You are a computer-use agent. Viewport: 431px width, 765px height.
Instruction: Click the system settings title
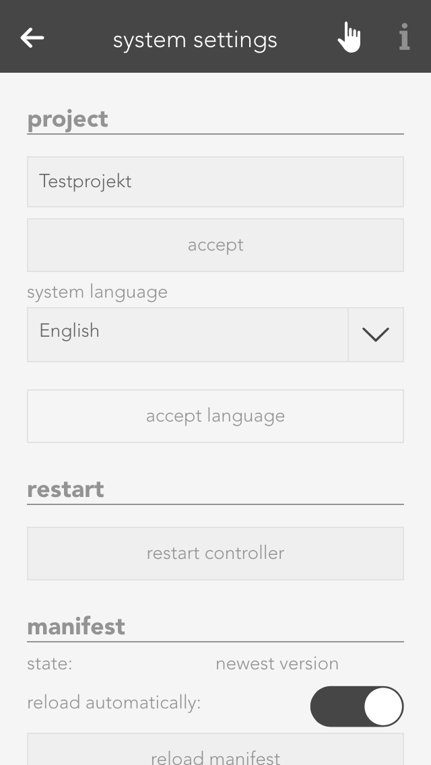195,40
